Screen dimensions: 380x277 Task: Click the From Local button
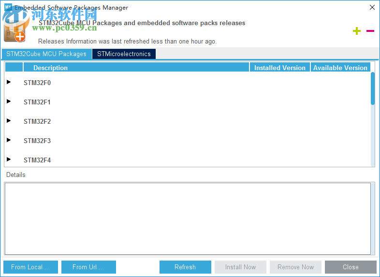pos(30,267)
